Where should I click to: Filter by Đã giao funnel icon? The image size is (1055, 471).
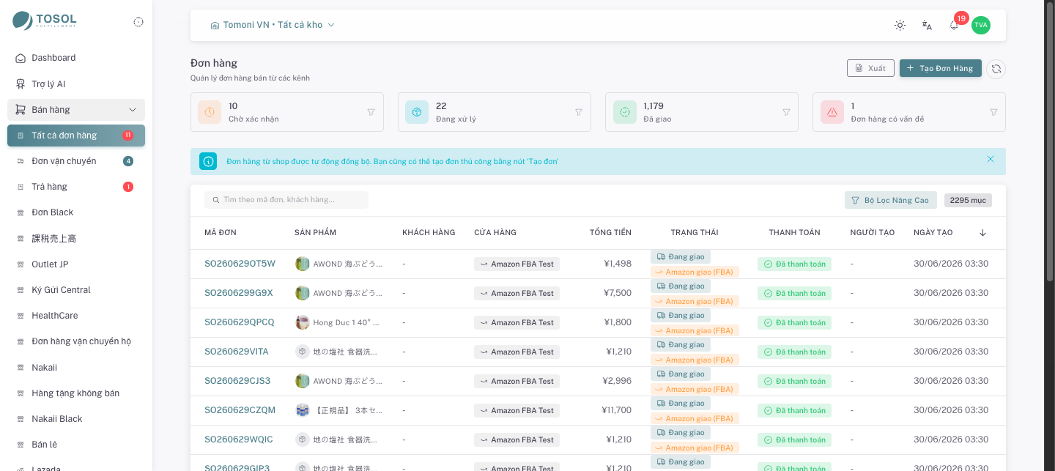tap(786, 112)
